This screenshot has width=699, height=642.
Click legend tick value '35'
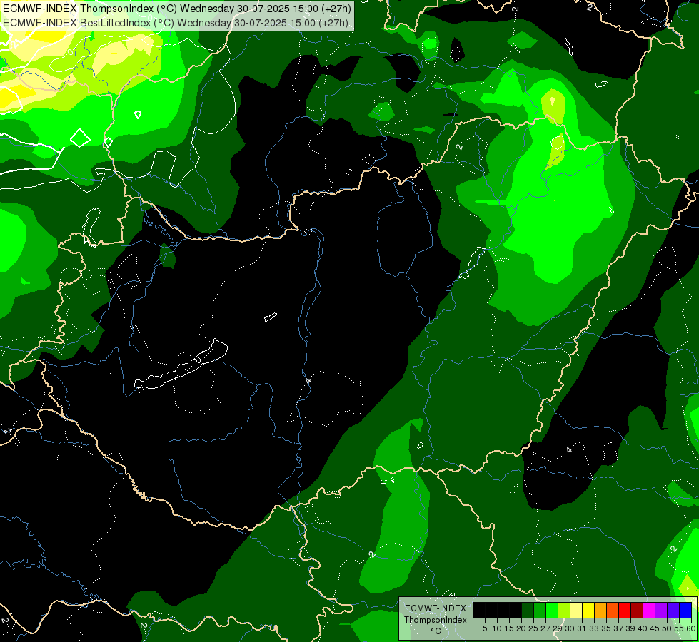606,628
